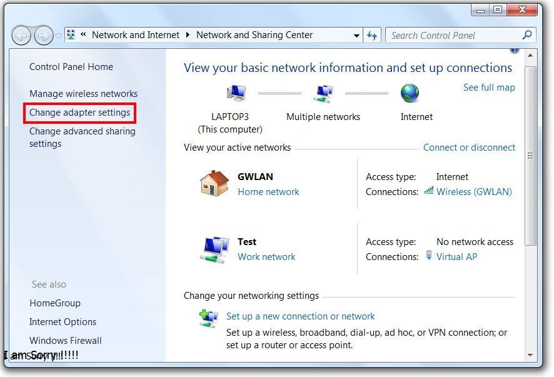Expand arrow after Network and Internet breadcrumb
Viewport: 554px width, 377px height.
188,34
